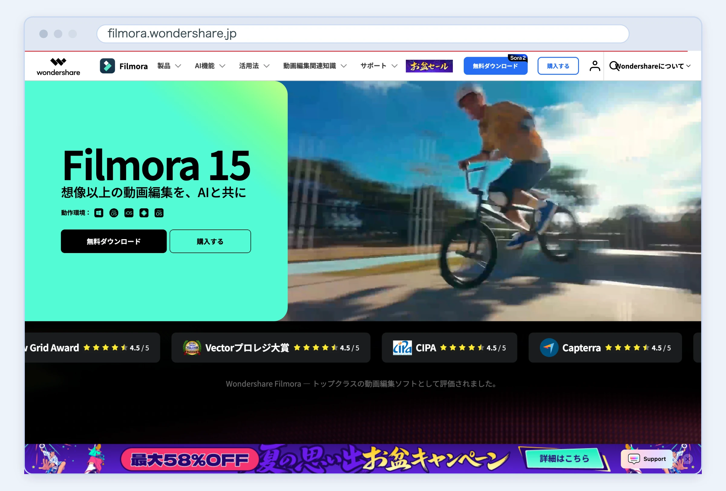This screenshot has height=491, width=726.
Task: Select the iPadOS platform icon
Action: [159, 213]
